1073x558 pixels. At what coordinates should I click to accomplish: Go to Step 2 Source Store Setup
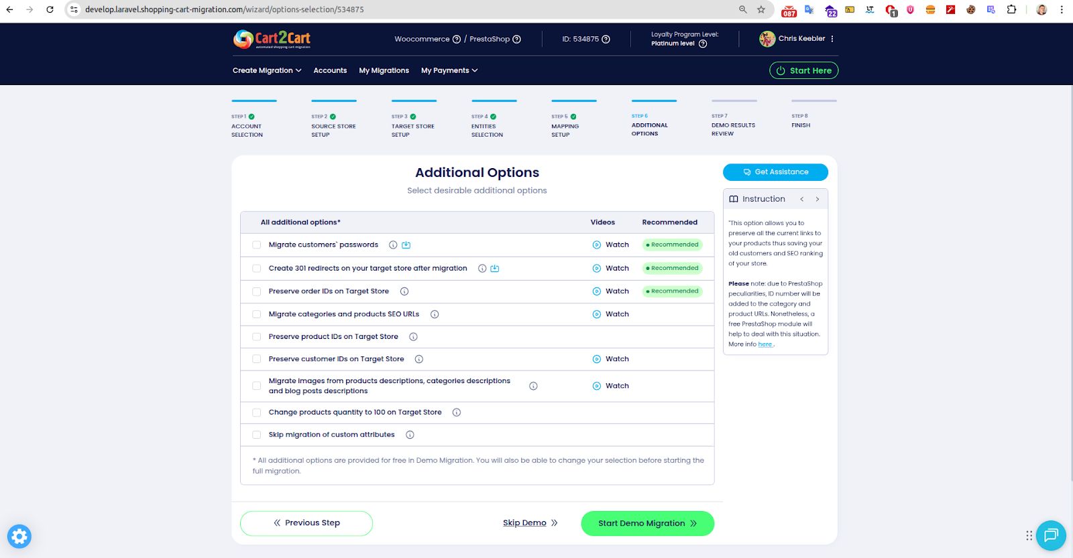(333, 120)
